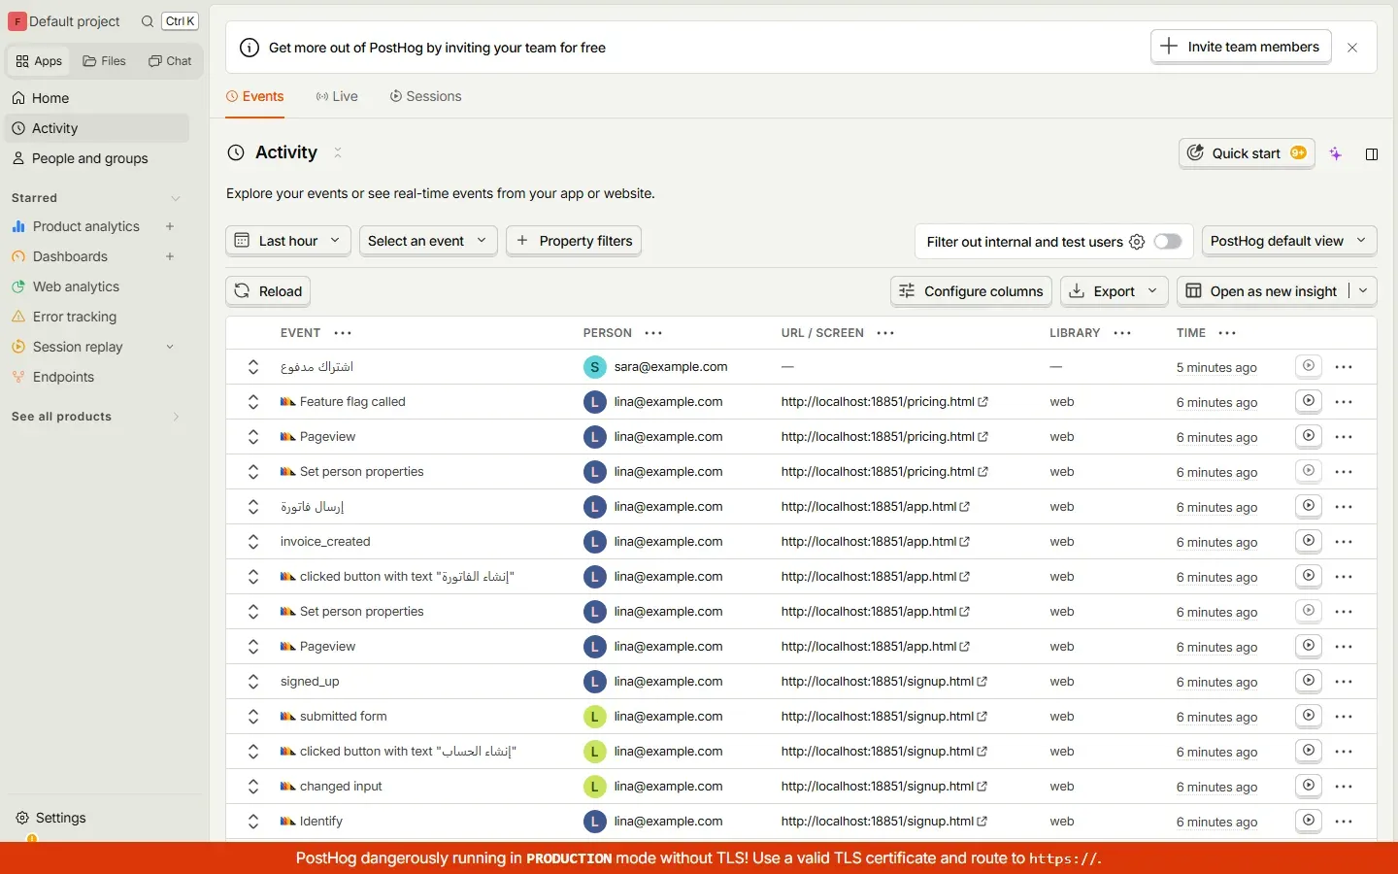Open external link for signed_up event URL

982,682
